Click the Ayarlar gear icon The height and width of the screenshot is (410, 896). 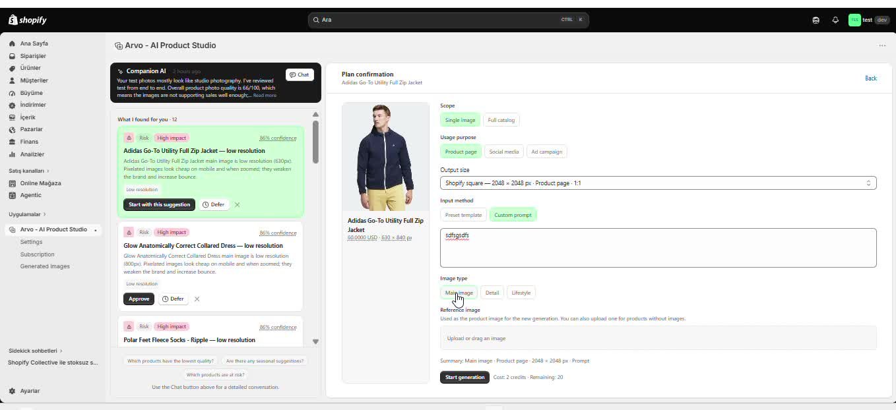pyautogui.click(x=12, y=391)
